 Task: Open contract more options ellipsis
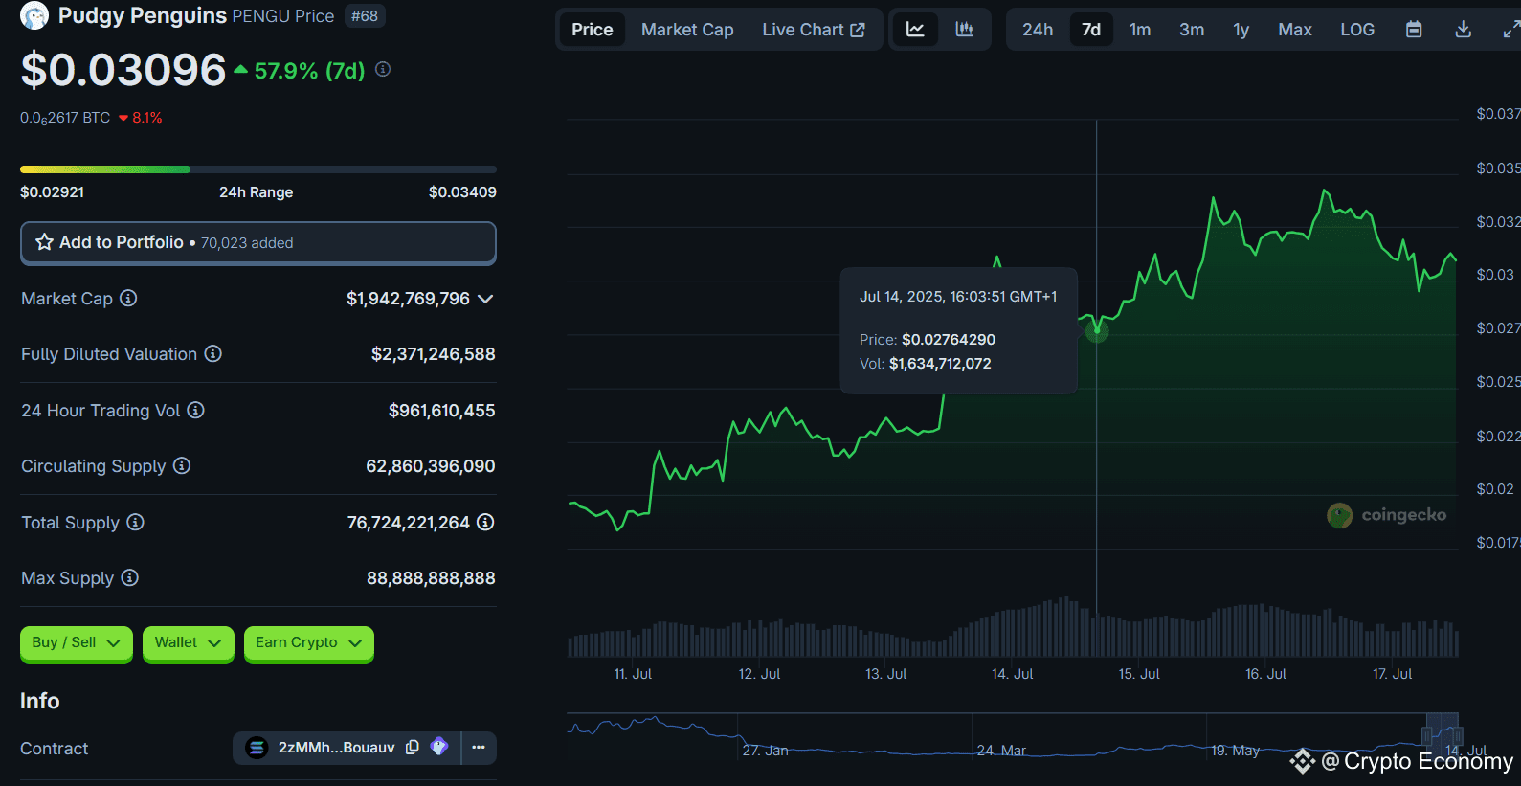click(479, 748)
